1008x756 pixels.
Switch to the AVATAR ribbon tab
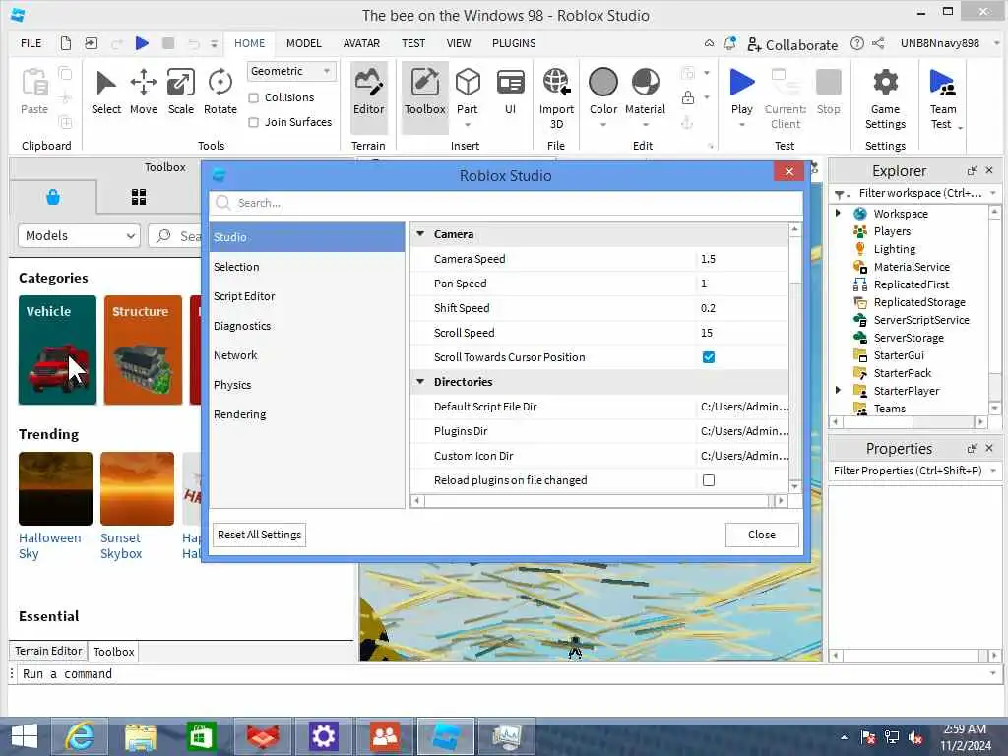[x=361, y=43]
